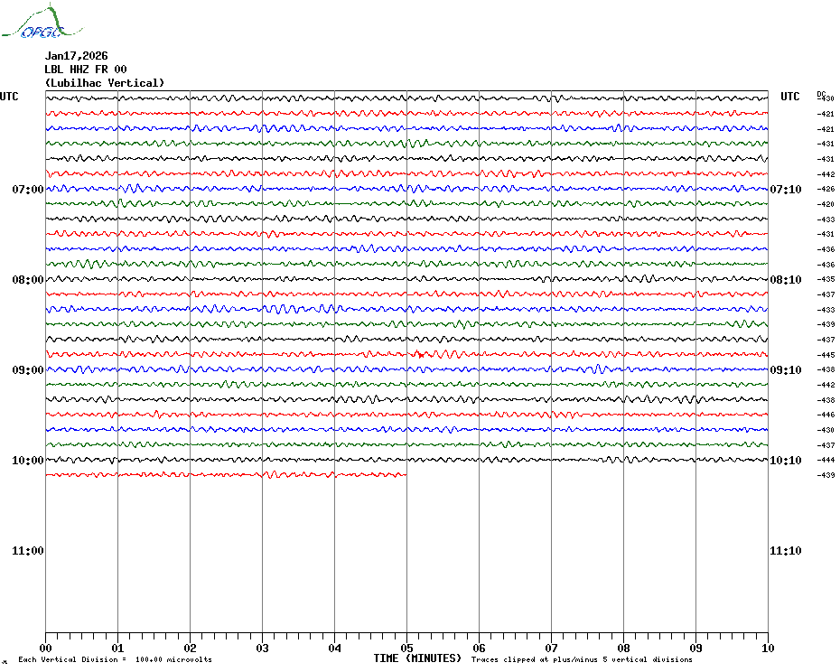Click DC value -444 beside 10:10
Image resolution: width=840 pixels, height=672 pixels.
pyautogui.click(x=826, y=461)
